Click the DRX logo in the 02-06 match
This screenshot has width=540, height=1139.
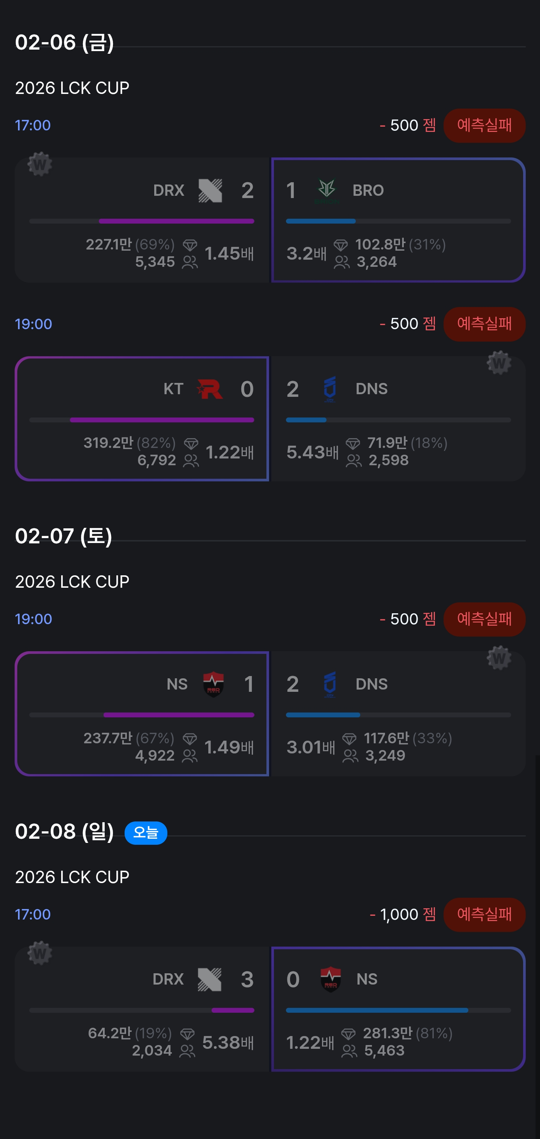click(210, 191)
